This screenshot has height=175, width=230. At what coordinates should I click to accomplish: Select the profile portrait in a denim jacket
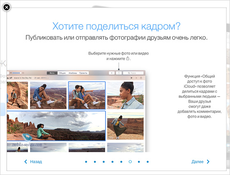click(125, 95)
